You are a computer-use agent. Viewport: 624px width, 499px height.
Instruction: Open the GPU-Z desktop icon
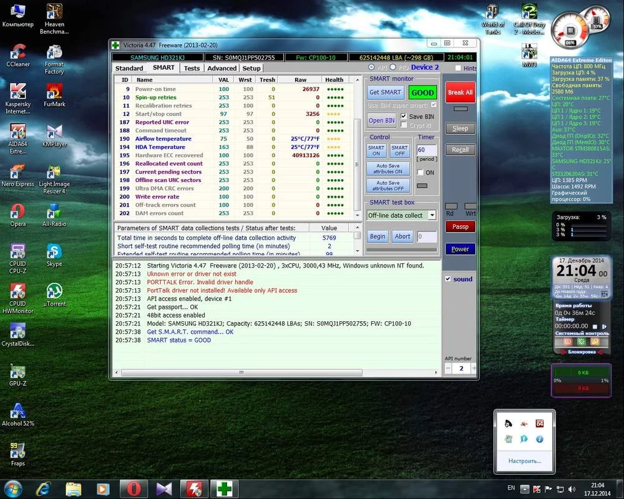[x=18, y=372]
